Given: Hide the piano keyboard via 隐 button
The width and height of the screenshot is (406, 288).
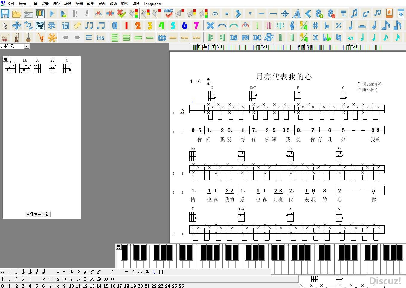Looking at the screenshot, I should (x=118, y=247).
